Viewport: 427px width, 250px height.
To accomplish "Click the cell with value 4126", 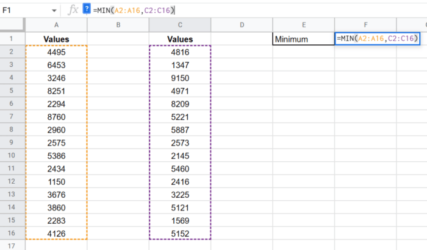I will (x=56, y=233).
